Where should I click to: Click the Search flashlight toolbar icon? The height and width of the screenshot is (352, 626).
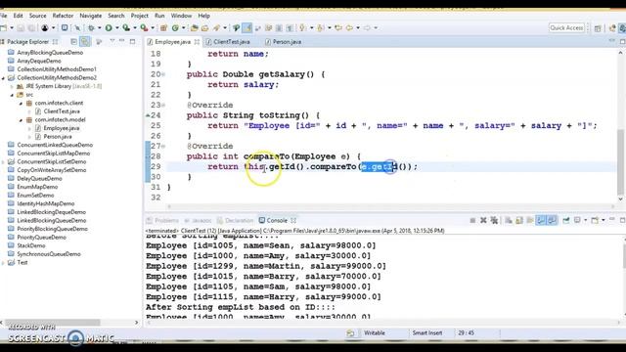(216, 28)
